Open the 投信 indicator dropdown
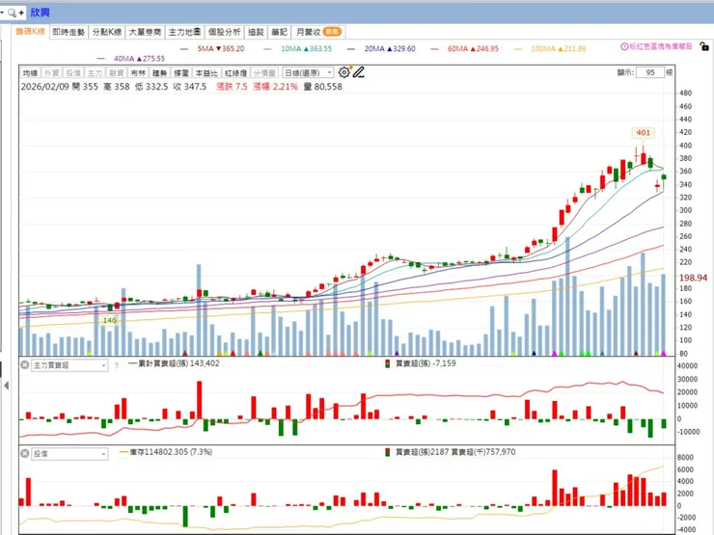This screenshot has height=535, width=714. pyautogui.click(x=69, y=454)
